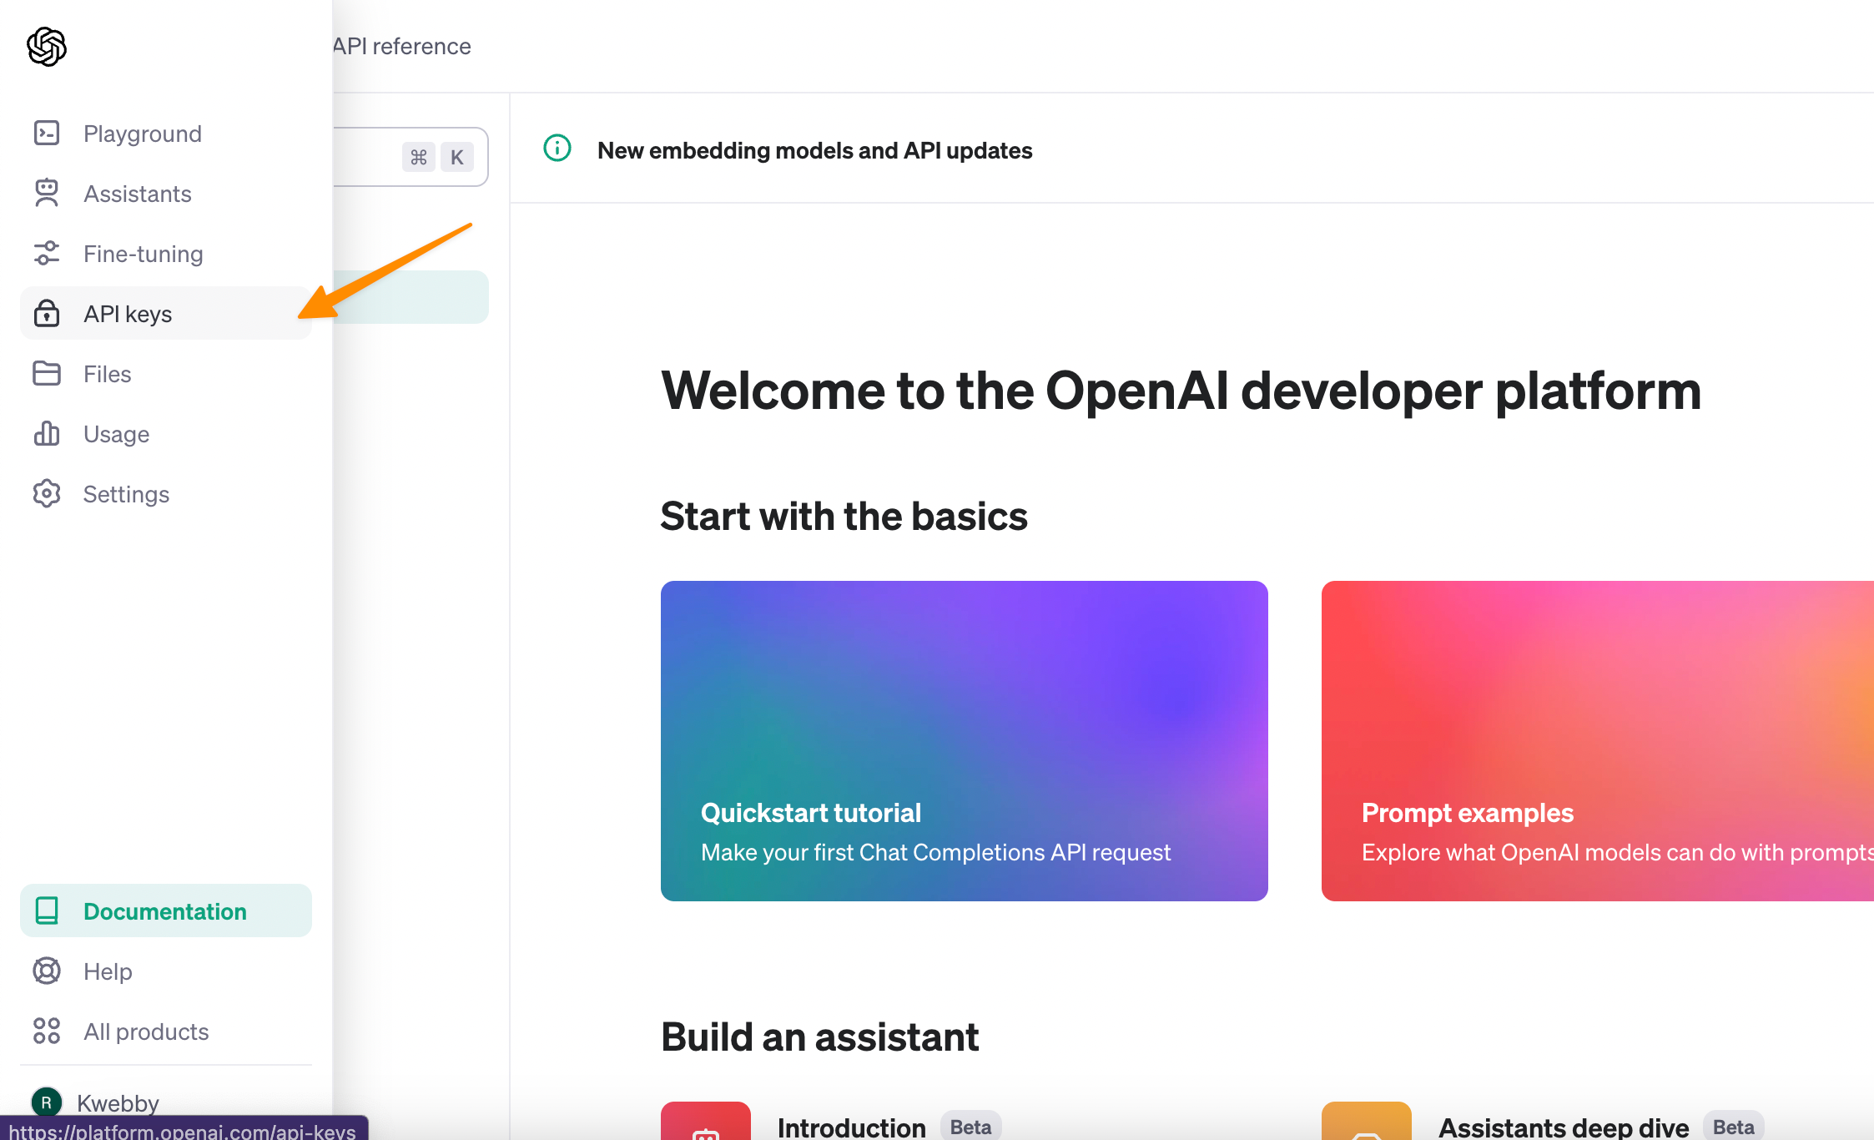Select Documentation in the sidebar
Screen dimensions: 1874x1140
click(165, 911)
